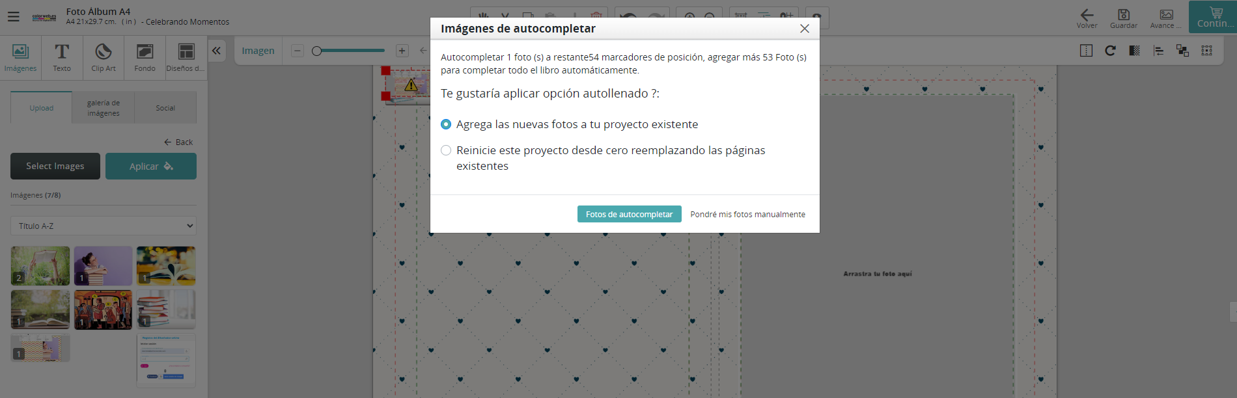Adjust the Imagen zoom slider
Image resolution: width=1237 pixels, height=398 pixels.
point(350,51)
